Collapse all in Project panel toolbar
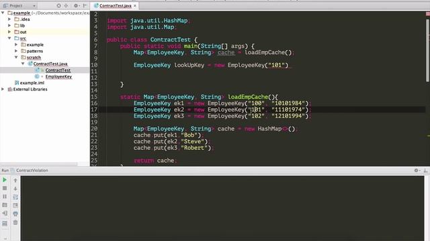 (x=66, y=5)
